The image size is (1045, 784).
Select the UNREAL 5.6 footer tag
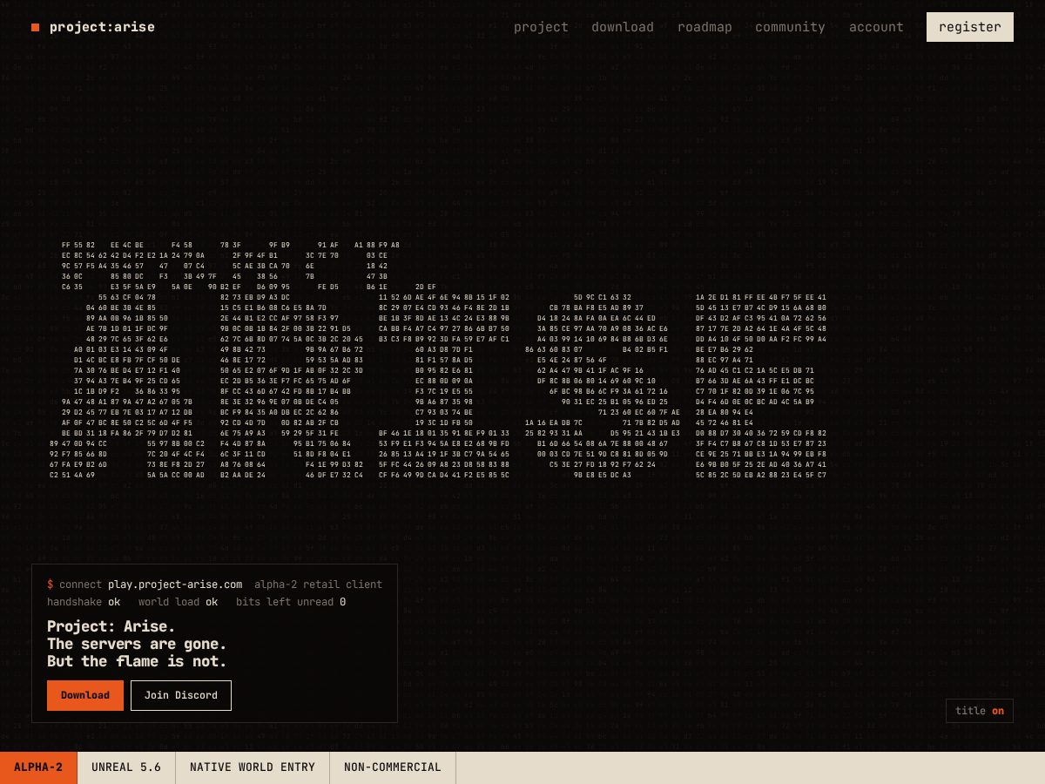point(126,767)
